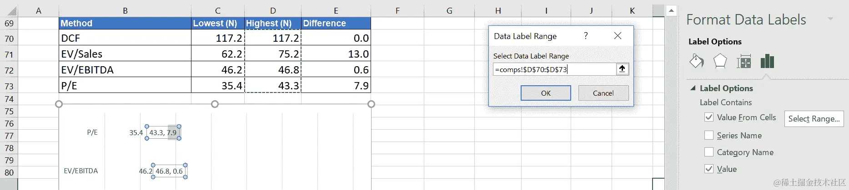
Task: Select the 46.8, 0.6 chart data label
Action: pos(169,171)
